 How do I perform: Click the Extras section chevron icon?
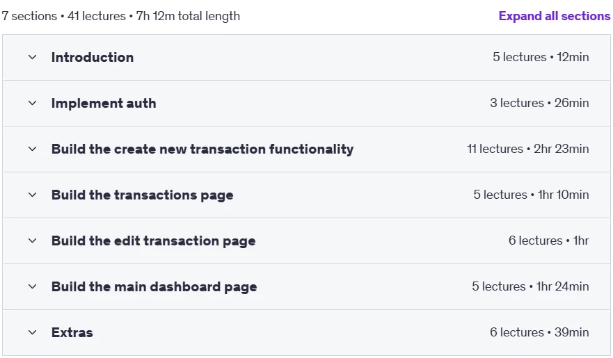33,332
